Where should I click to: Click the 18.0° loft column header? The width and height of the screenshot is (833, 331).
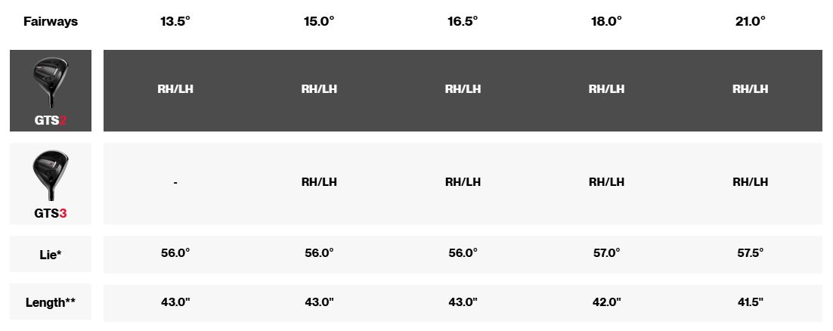click(x=607, y=21)
